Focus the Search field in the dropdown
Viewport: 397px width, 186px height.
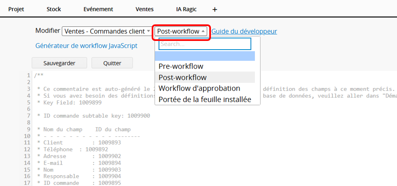tap(205, 44)
